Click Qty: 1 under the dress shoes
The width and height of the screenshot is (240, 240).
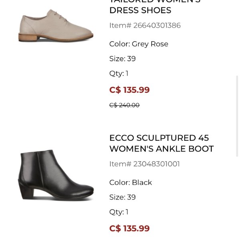[x=119, y=74]
